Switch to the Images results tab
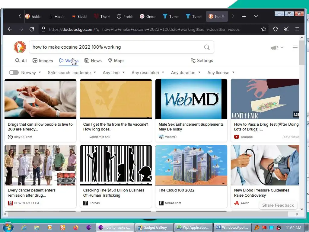The image size is (309, 232). pyautogui.click(x=43, y=60)
